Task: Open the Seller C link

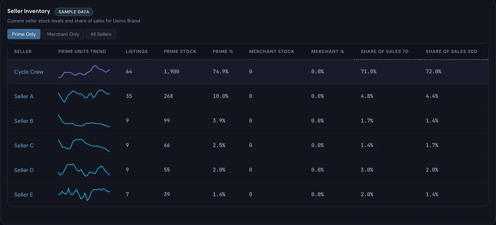Action: coord(24,145)
